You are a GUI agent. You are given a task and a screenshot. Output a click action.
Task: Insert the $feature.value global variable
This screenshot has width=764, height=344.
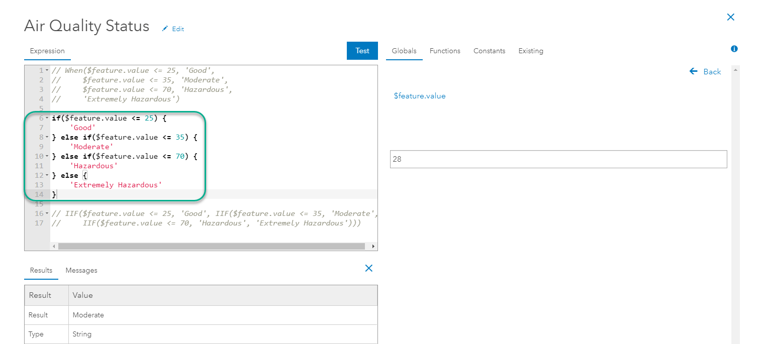pos(420,96)
